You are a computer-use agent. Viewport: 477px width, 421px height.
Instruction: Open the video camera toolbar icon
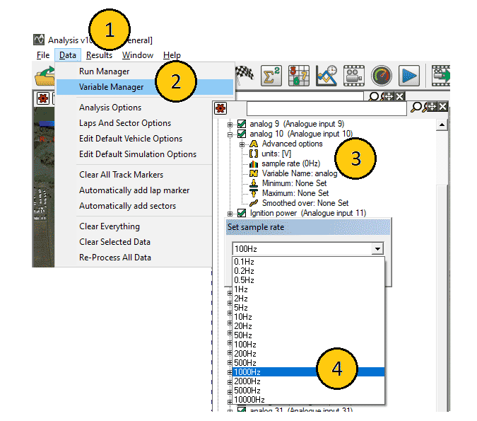point(353,75)
